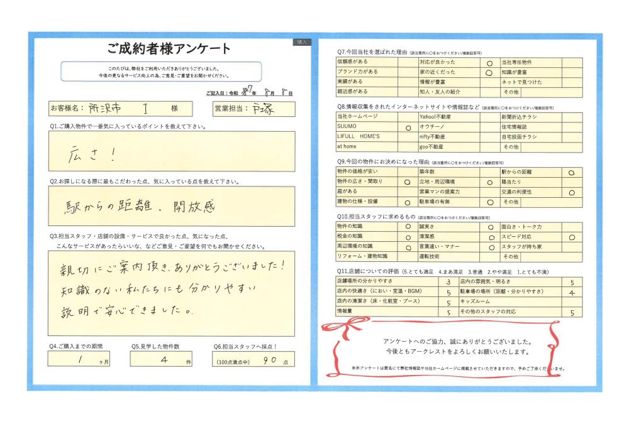Click the Q1 answer box with 広さ!

coord(172,151)
